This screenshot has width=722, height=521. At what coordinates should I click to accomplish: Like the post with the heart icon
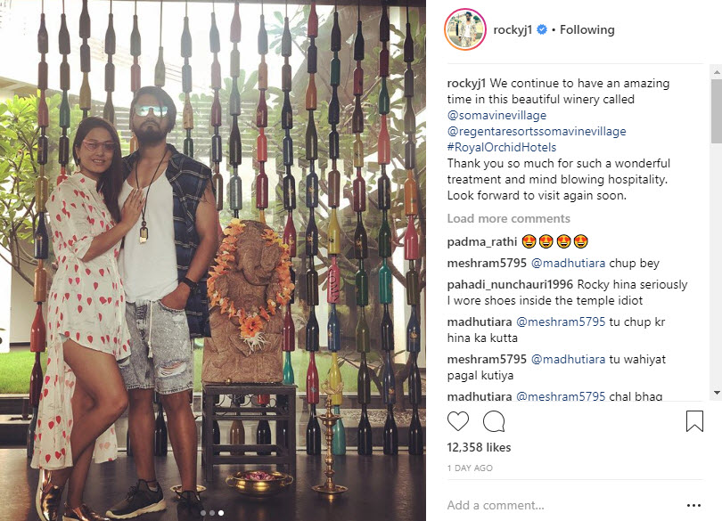pos(457,421)
